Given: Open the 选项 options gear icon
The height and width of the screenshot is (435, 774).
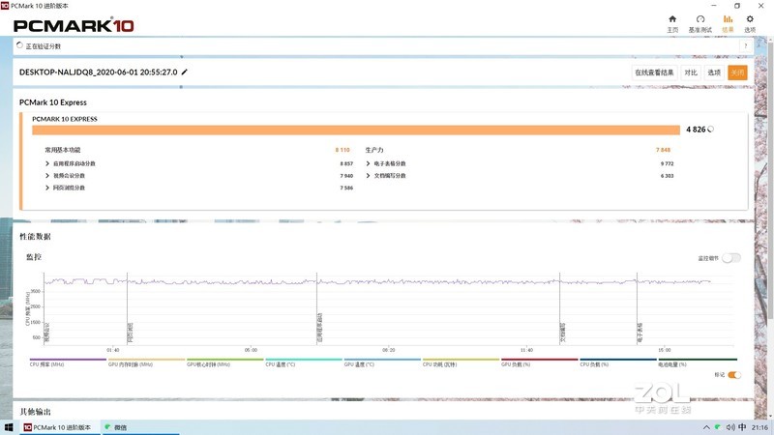Looking at the screenshot, I should (x=749, y=22).
